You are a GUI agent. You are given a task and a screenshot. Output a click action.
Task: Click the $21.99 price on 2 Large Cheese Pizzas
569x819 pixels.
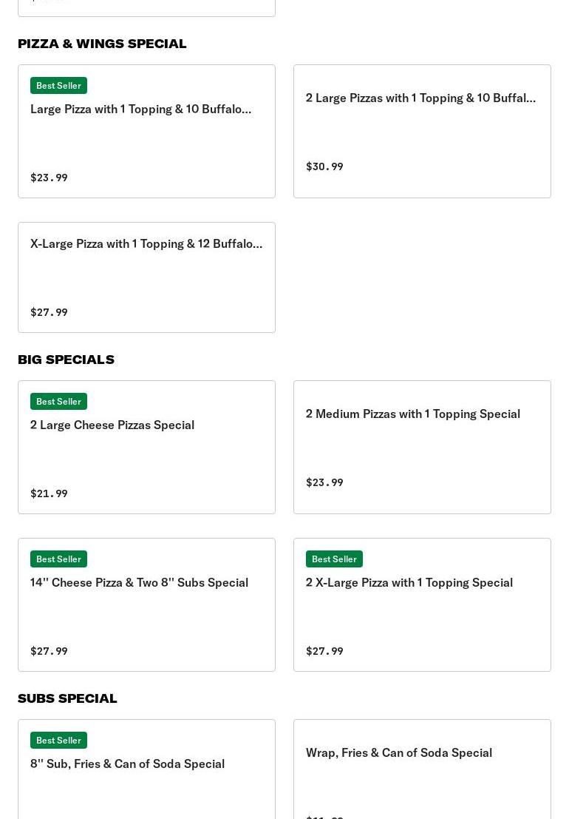point(49,494)
